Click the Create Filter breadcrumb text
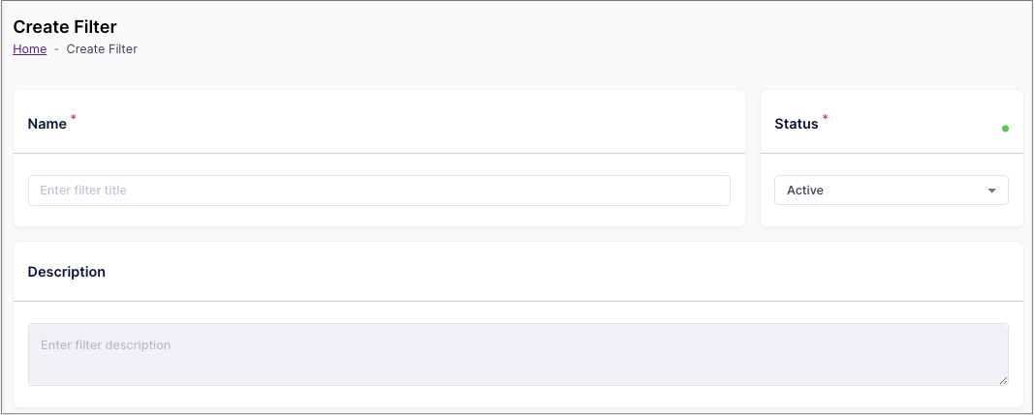This screenshot has width=1034, height=415. 102,48
